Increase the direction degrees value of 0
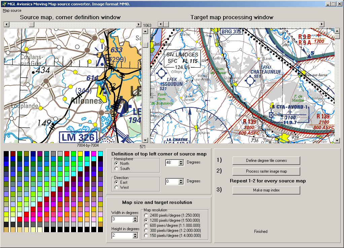This screenshot has width=344, height=248. click(181, 180)
